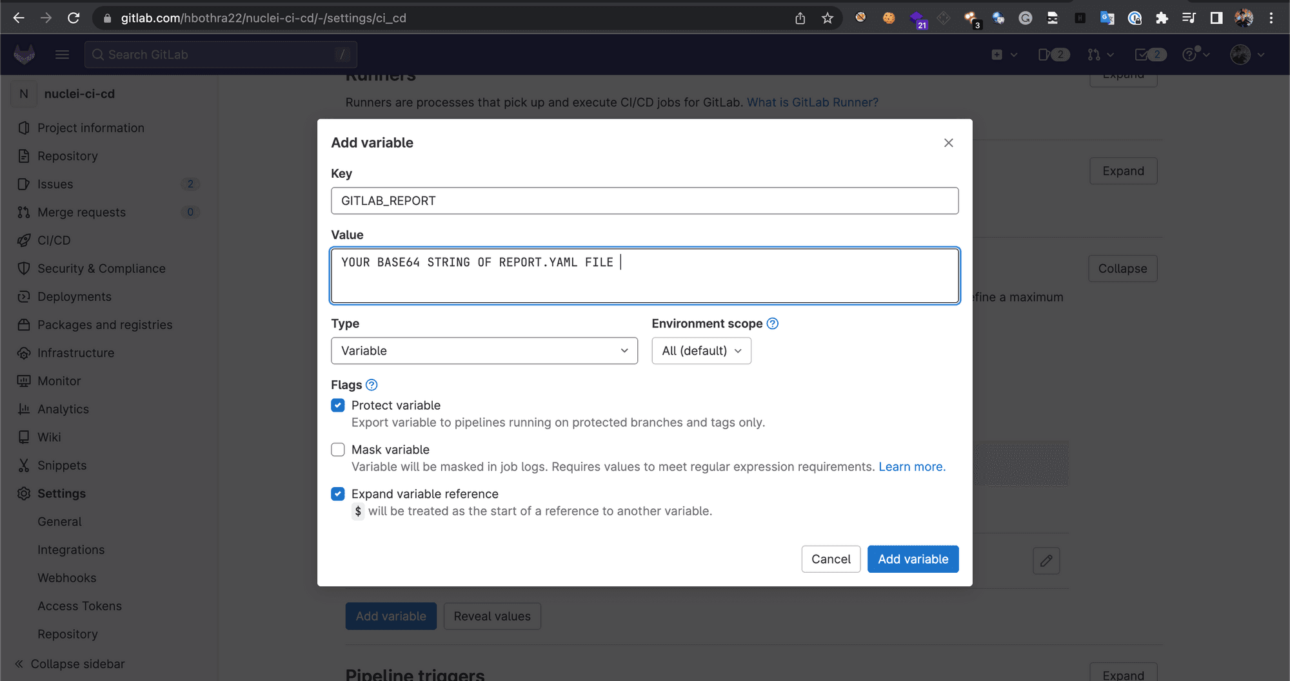The height and width of the screenshot is (681, 1290).
Task: Click the blue Add variable button in dialog
Action: [913, 559]
